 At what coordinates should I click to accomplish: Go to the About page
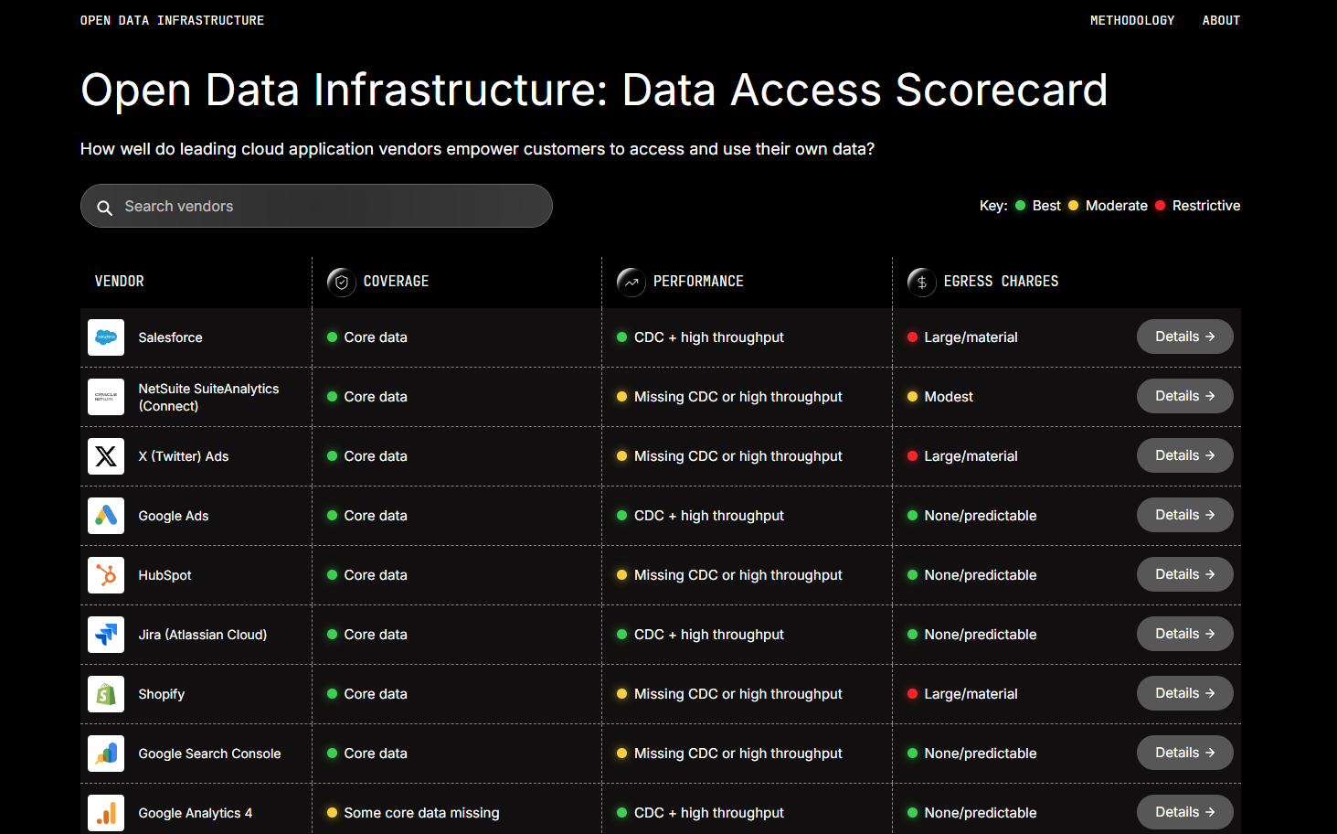pos(1221,20)
